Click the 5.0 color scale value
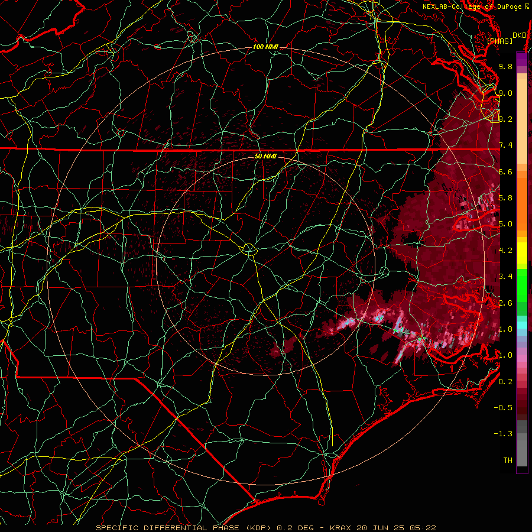532x532 pixels. pos(505,224)
